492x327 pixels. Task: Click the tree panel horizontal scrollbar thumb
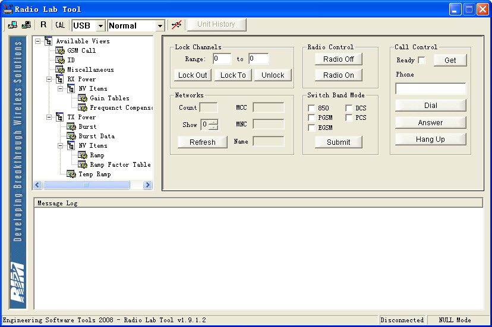pyautogui.click(x=86, y=185)
